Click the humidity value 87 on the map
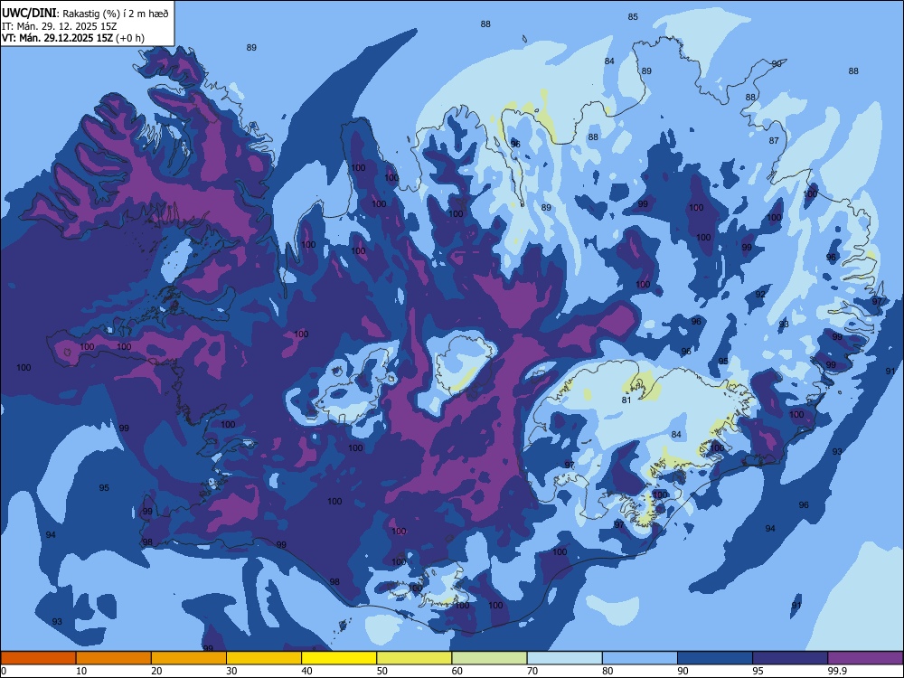The height and width of the screenshot is (678, 904). pos(775,141)
